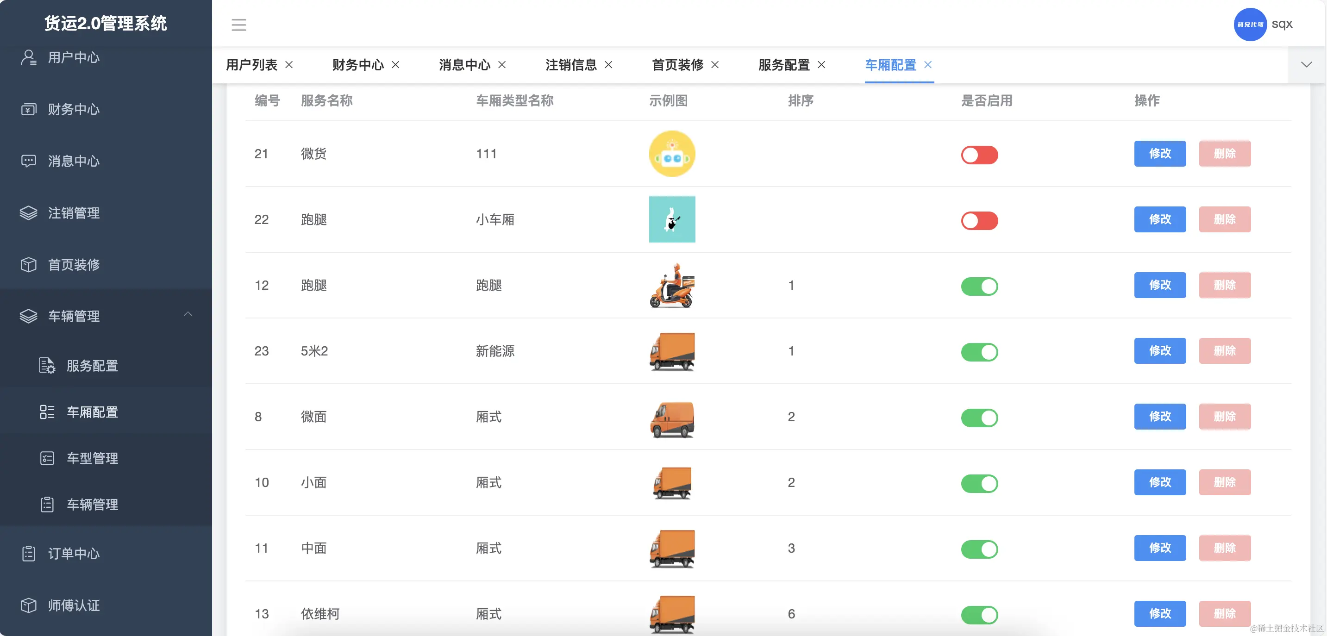The image size is (1327, 636).
Task: Click 修改 for the 微面 row
Action: coord(1159,417)
